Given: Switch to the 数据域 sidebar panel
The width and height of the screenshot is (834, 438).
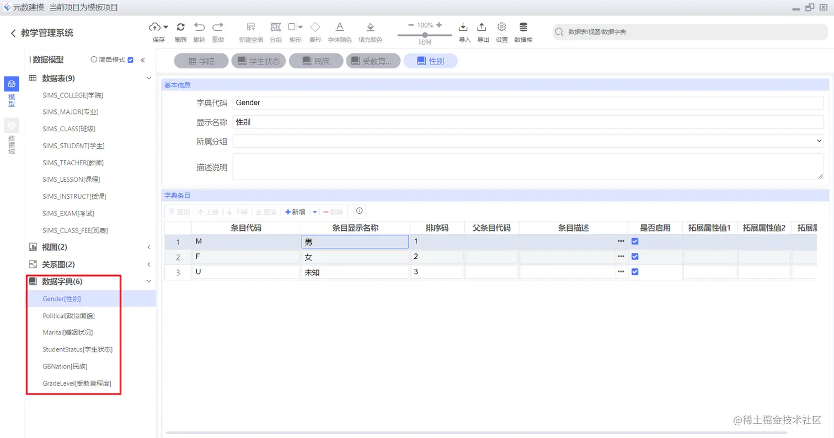Looking at the screenshot, I should tap(11, 131).
